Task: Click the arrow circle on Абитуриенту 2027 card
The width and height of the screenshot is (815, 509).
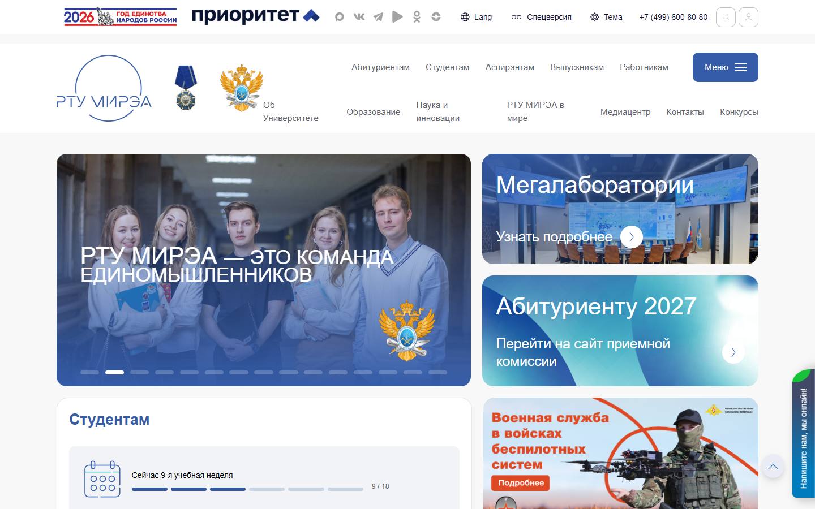Action: click(733, 352)
